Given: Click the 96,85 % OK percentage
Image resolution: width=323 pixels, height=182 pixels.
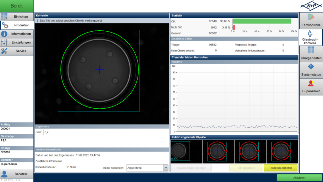Looking at the screenshot, I should 225,21.
